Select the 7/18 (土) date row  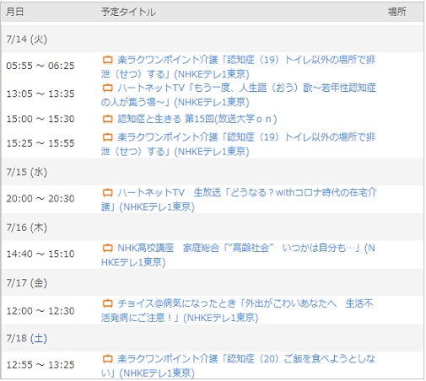click(x=213, y=338)
